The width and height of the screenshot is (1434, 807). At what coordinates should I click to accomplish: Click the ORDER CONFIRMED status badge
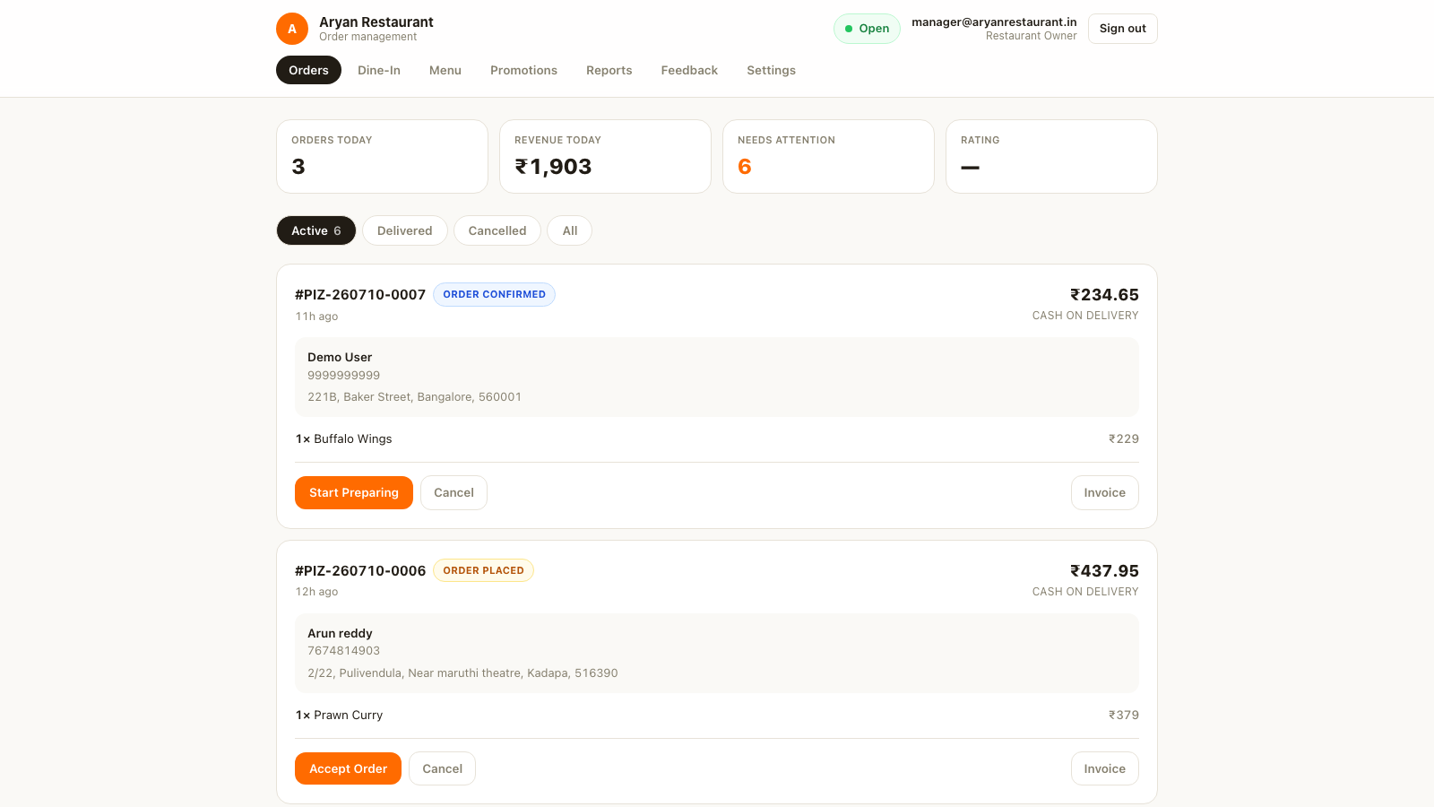494,294
